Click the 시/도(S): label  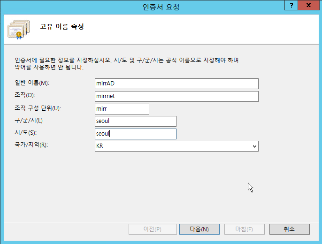[25, 133]
